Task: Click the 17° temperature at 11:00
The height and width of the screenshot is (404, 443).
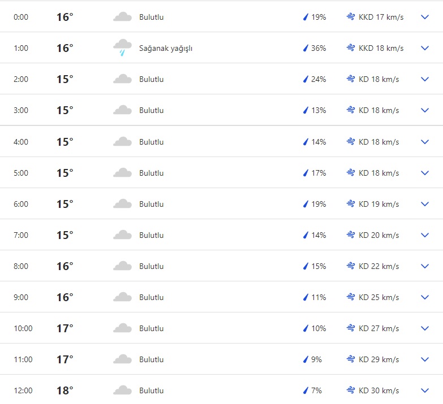Action: [x=64, y=359]
